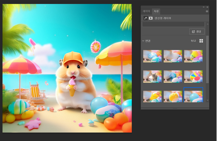Collapse the panel with double-arrow icon

coord(204,7)
